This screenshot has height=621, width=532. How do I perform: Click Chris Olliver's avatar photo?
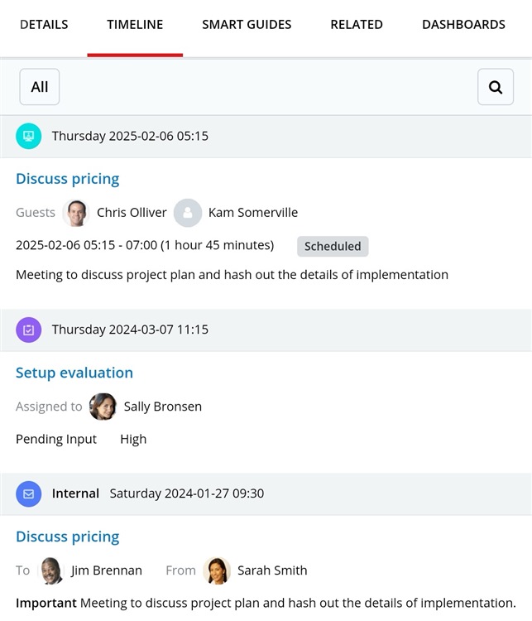[x=76, y=213]
